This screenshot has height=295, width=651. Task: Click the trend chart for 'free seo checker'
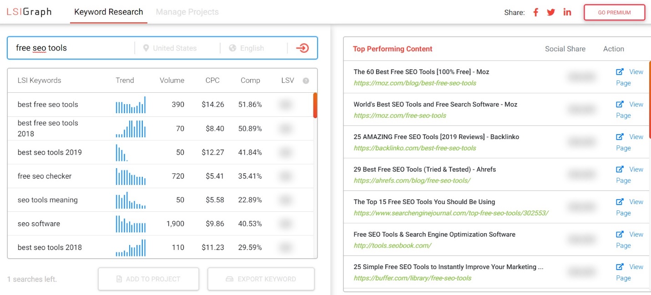[131, 176]
